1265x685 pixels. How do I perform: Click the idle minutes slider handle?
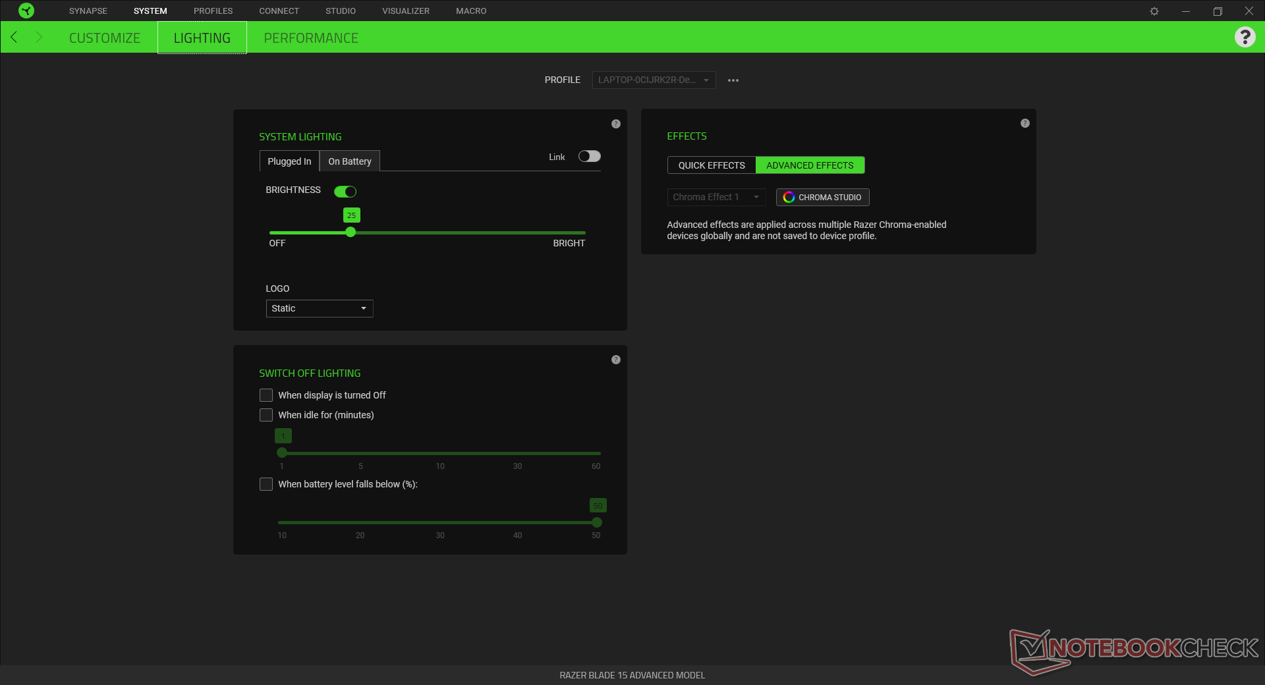pyautogui.click(x=282, y=452)
